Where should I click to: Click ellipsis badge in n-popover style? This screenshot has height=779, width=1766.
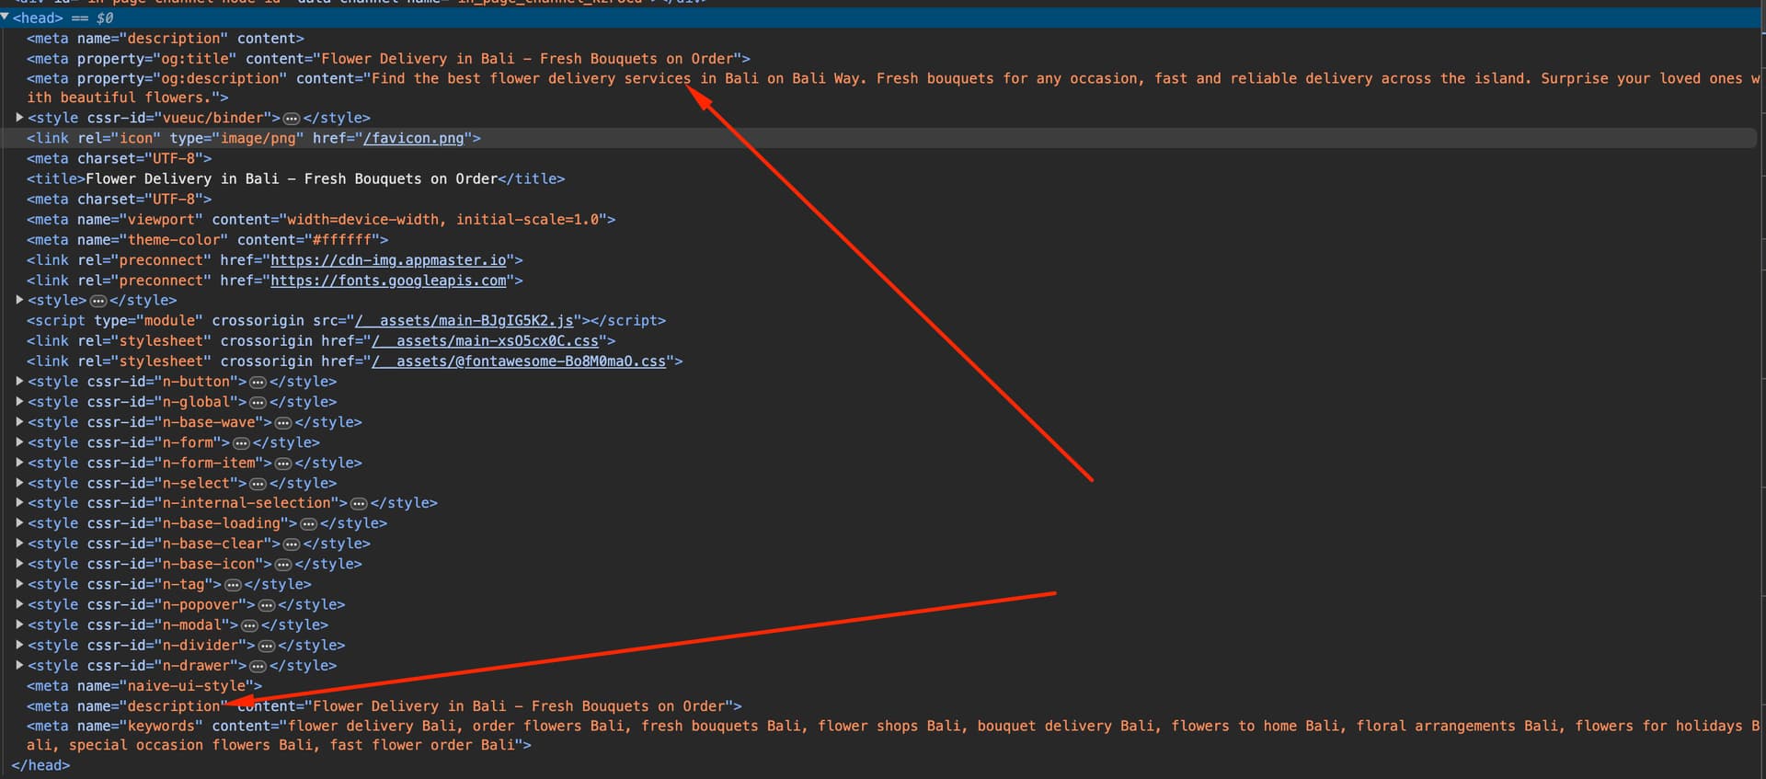tap(267, 605)
